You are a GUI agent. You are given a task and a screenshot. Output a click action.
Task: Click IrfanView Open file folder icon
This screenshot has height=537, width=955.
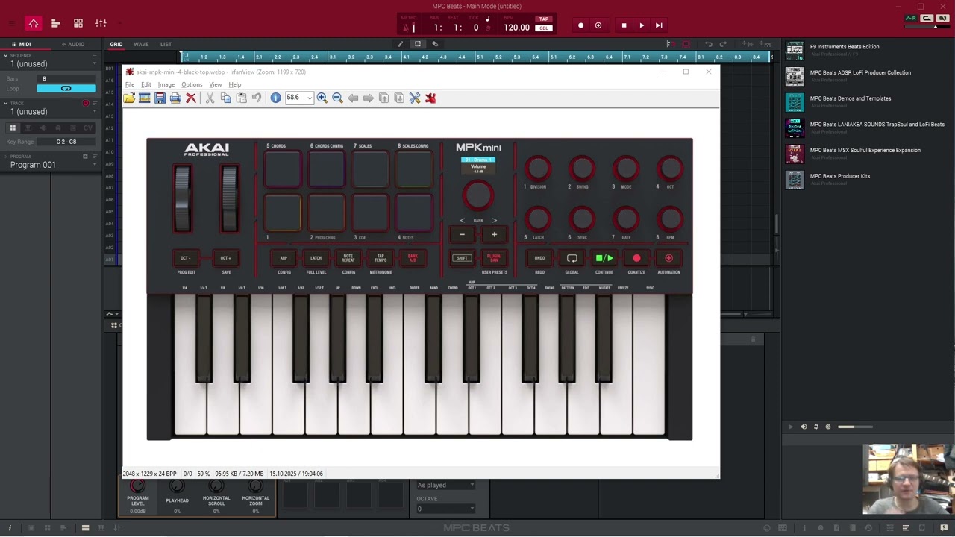(129, 98)
